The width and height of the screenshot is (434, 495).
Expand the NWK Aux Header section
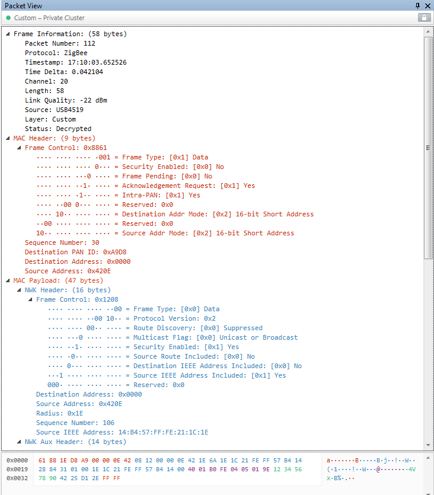point(18,442)
